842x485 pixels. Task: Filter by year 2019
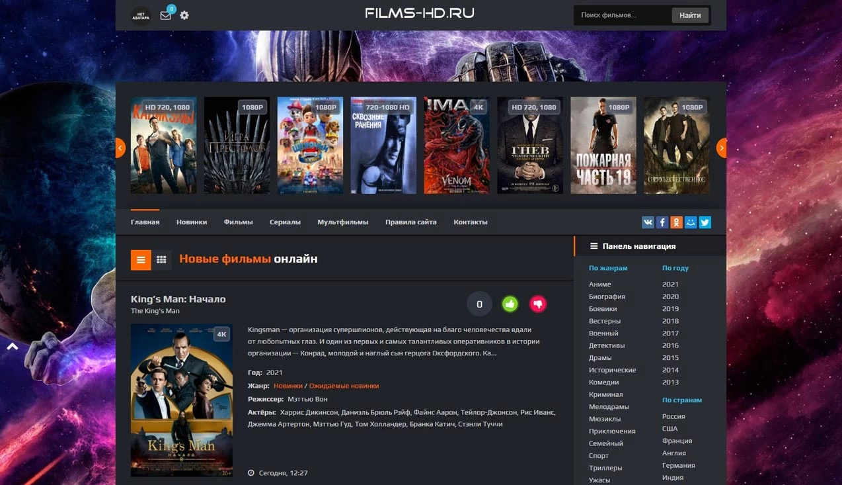[670, 309]
